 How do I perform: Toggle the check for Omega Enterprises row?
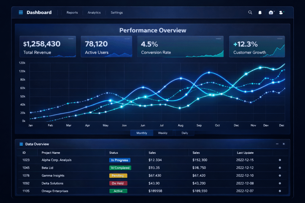coord(280,191)
